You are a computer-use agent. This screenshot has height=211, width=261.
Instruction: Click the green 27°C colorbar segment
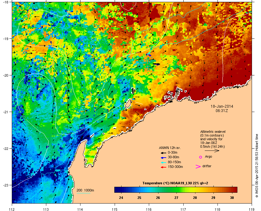tap(176, 190)
